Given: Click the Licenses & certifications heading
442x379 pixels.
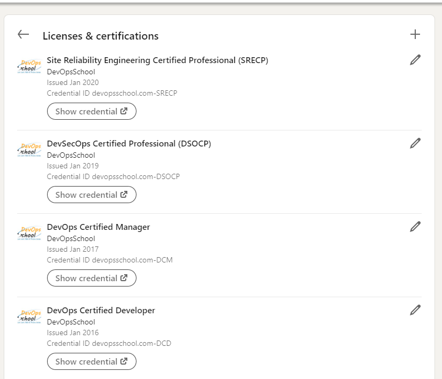Looking at the screenshot, I should pos(101,36).
